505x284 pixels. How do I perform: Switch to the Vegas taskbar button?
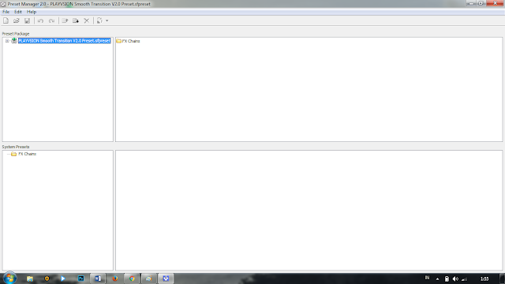(x=166, y=278)
